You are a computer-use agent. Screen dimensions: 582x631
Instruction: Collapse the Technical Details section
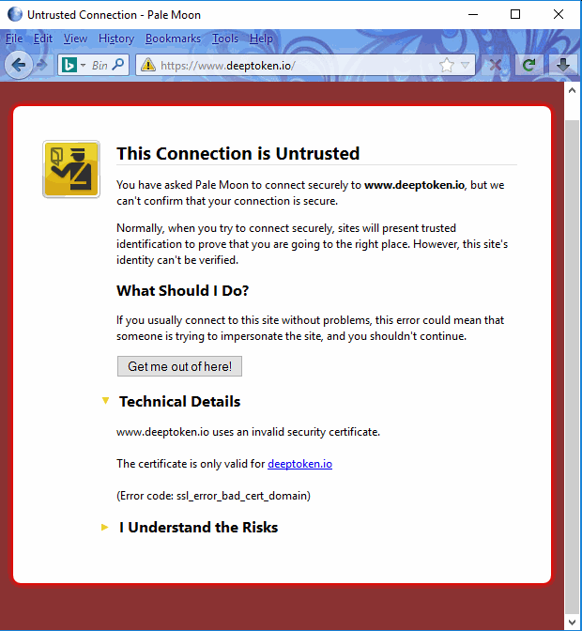click(x=106, y=401)
